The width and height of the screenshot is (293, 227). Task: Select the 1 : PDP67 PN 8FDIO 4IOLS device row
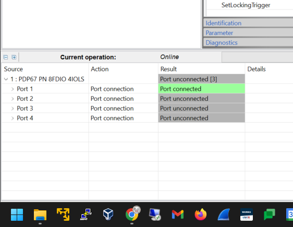pyautogui.click(x=47, y=79)
